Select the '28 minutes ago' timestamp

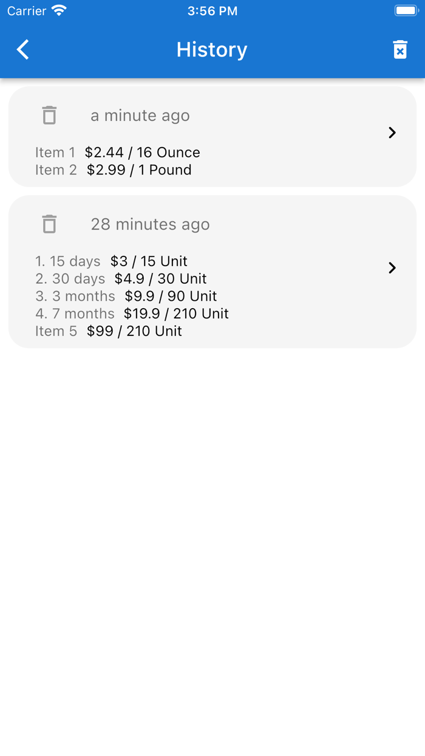click(150, 224)
